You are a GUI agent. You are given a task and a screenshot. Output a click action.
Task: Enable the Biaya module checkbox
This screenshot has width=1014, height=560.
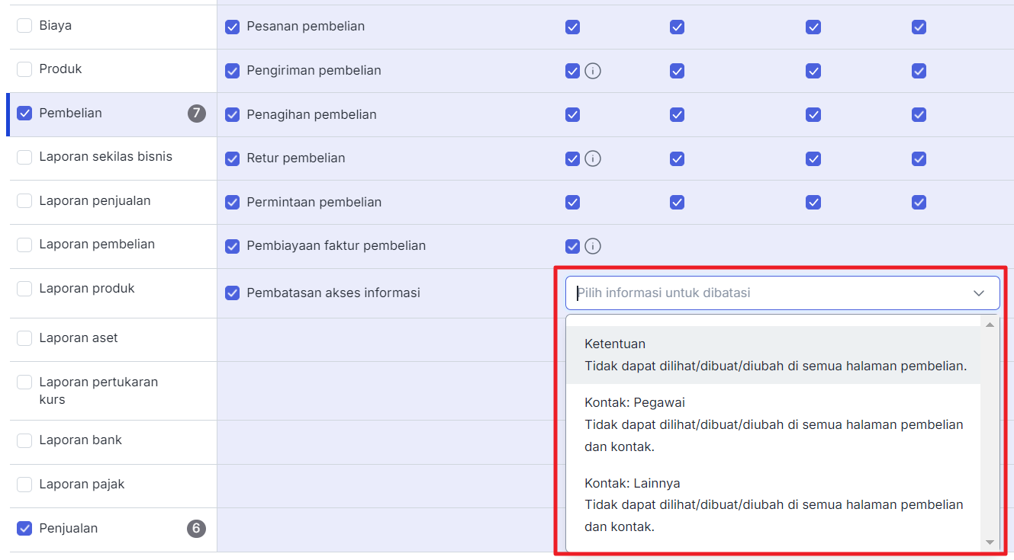click(24, 26)
